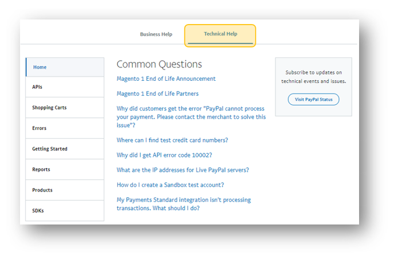The image size is (394, 260).
Task: Open Shopping Carts sidebar category
Action: pyautogui.click(x=65, y=108)
